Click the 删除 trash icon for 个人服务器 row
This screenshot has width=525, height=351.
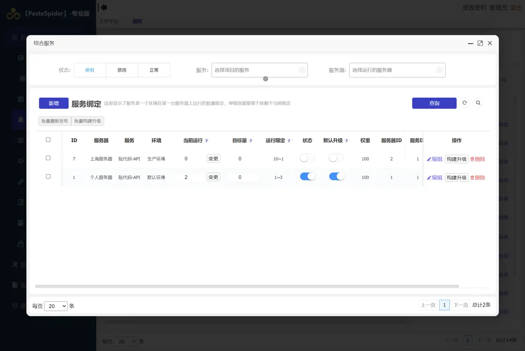point(472,178)
